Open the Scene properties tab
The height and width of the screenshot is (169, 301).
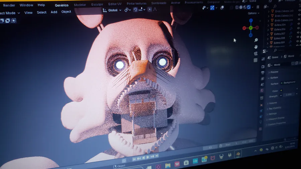point(262,84)
